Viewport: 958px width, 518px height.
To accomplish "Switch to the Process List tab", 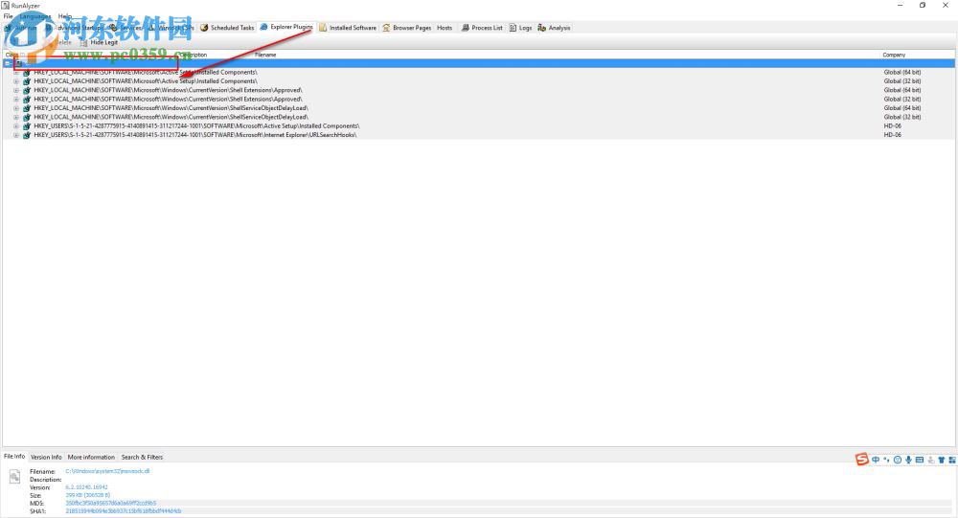I will point(482,28).
